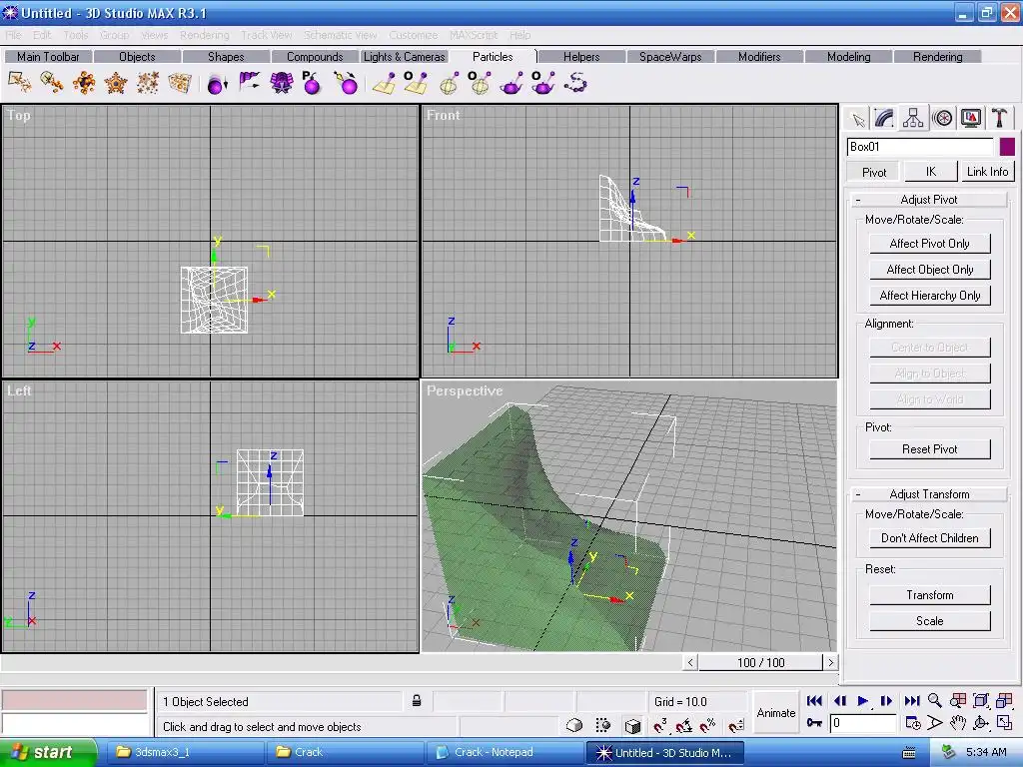This screenshot has height=767, width=1023.
Task: Open the IK hierarchy sub-panel
Action: pos(931,172)
